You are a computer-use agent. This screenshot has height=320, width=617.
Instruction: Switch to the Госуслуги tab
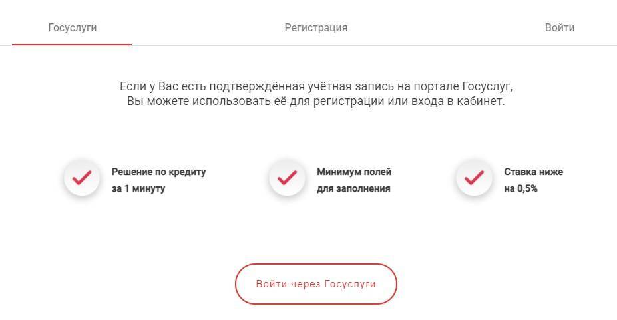coord(73,28)
